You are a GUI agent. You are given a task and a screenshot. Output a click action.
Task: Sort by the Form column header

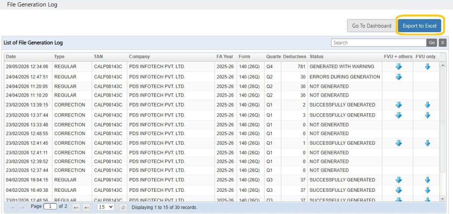pos(245,57)
